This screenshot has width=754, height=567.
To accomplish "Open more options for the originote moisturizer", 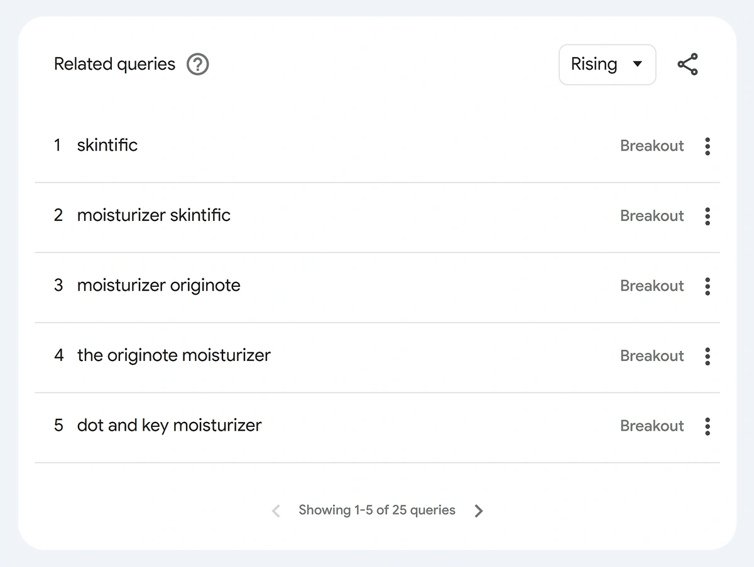I will tap(708, 356).
